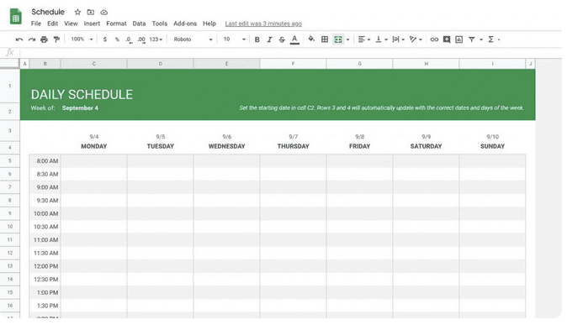Open the text color picker
Image resolution: width=567 pixels, height=330 pixels.
pyautogui.click(x=294, y=39)
